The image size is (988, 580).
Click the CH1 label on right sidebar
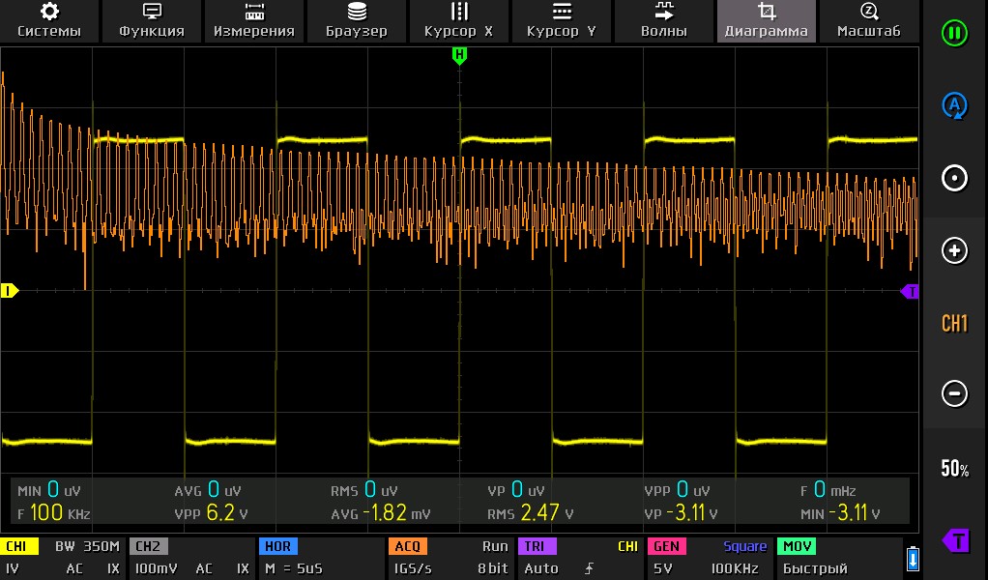tap(954, 323)
